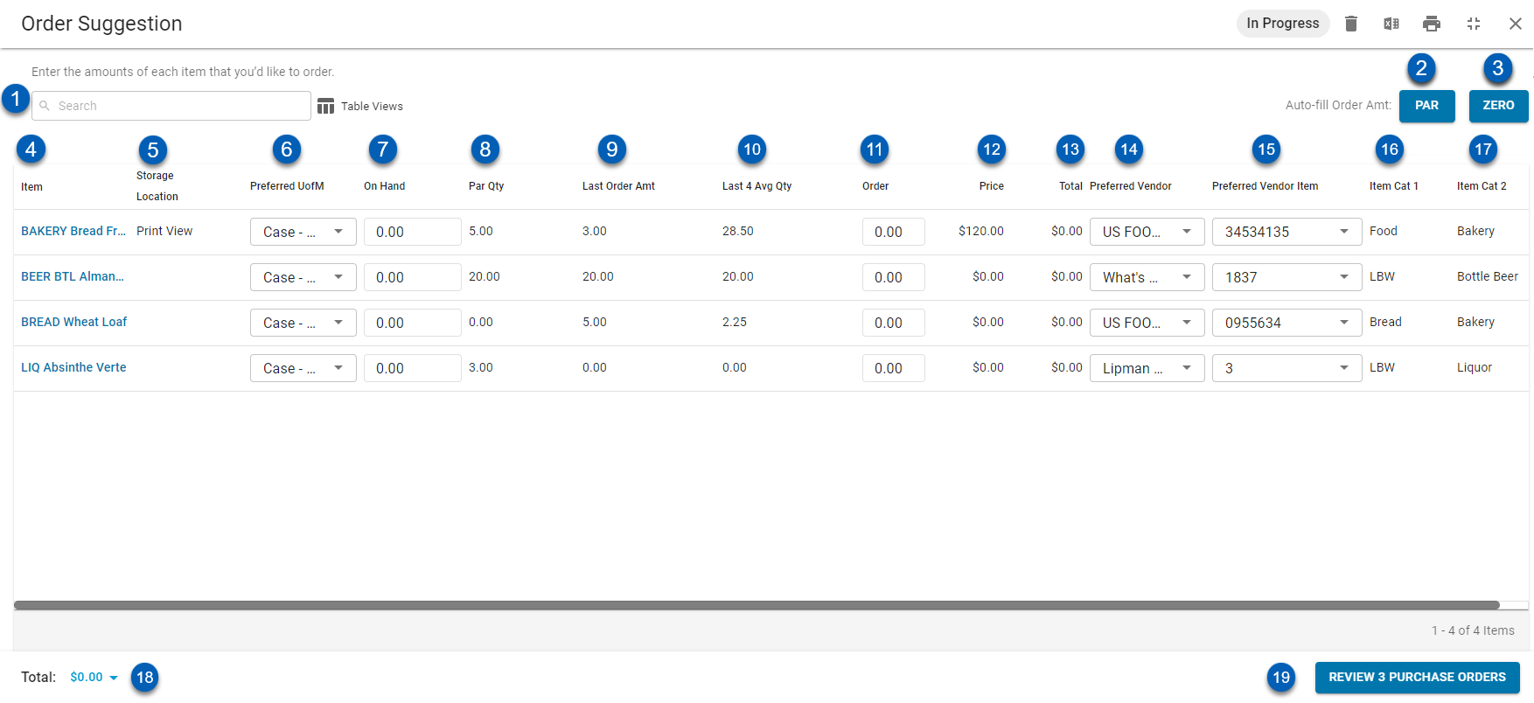Auto-fill order amounts with PAR
The height and width of the screenshot is (703, 1534).
(1426, 106)
